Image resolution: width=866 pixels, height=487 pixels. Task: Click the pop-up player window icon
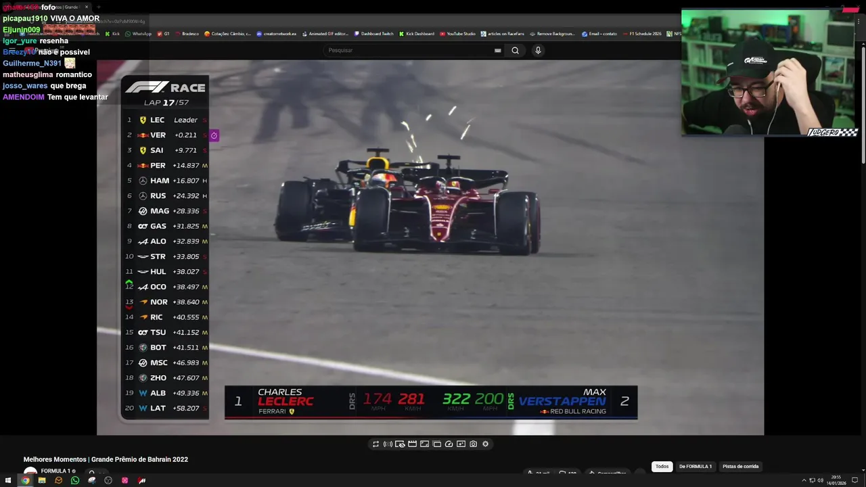click(x=436, y=444)
